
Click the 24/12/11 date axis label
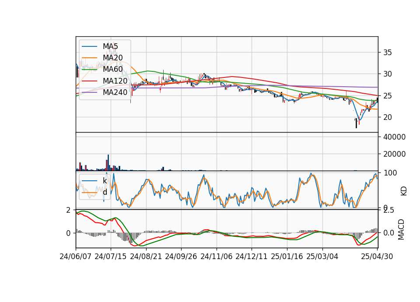click(x=252, y=256)
